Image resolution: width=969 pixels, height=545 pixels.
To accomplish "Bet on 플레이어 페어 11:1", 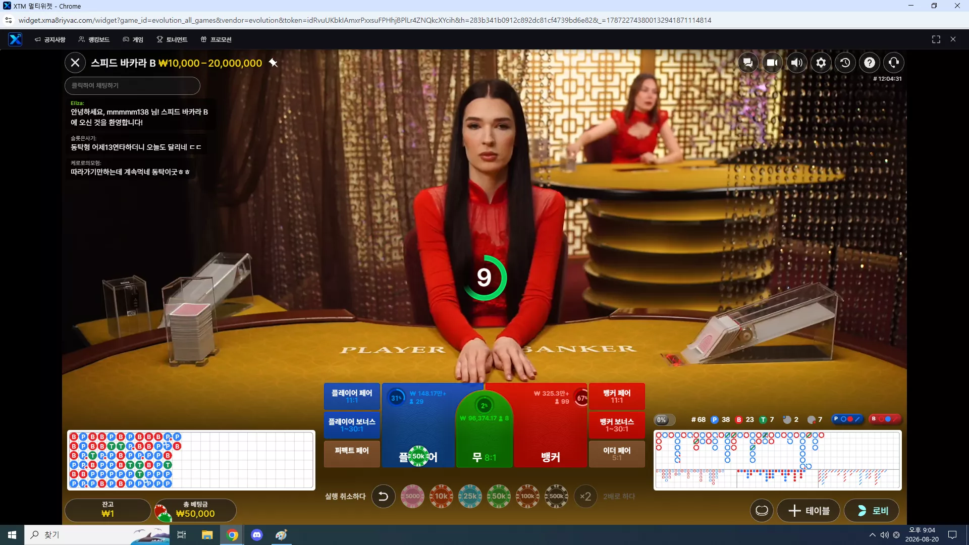I will click(x=352, y=396).
